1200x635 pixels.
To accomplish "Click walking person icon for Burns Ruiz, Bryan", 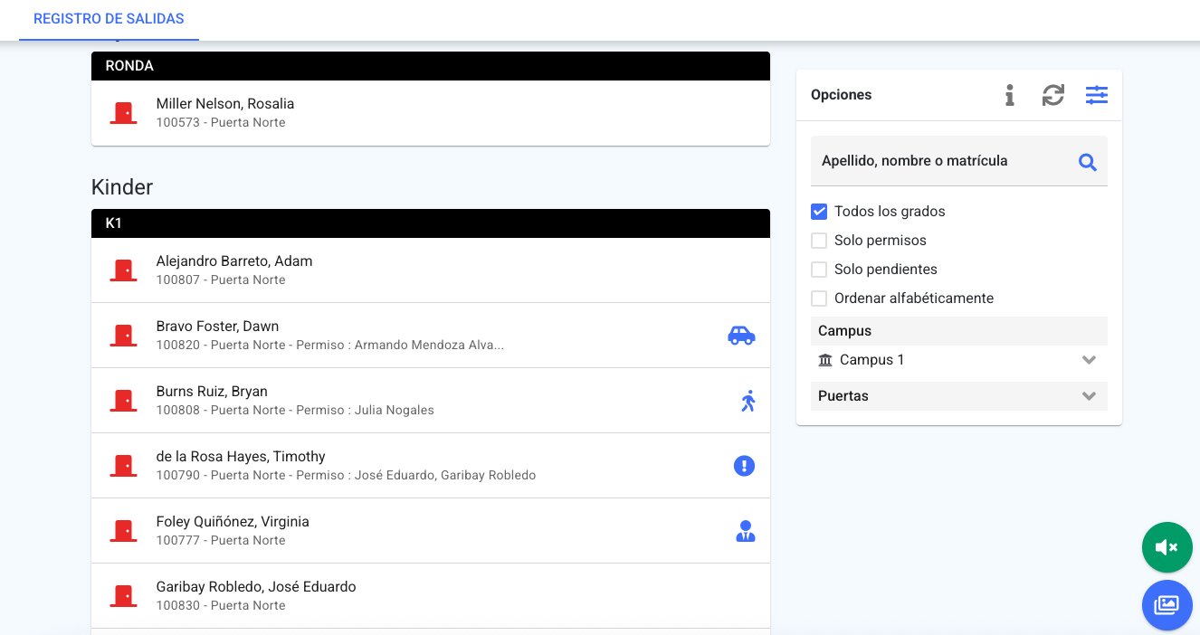I will pyautogui.click(x=748, y=401).
